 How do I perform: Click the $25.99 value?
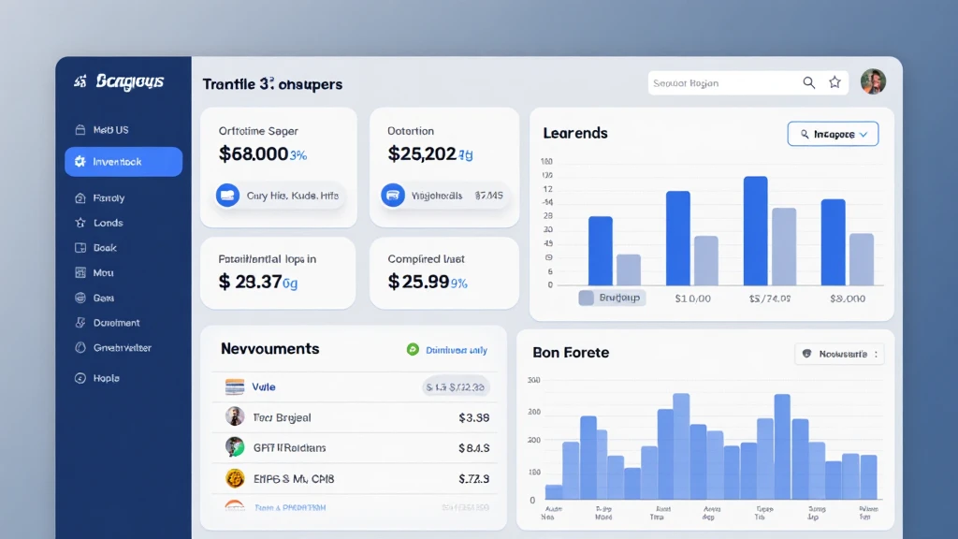point(418,282)
